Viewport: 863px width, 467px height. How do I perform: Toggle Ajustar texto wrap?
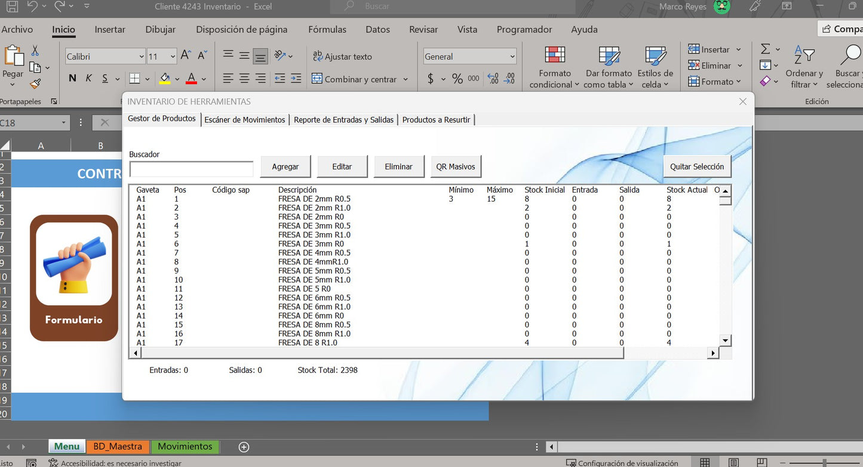coord(342,57)
